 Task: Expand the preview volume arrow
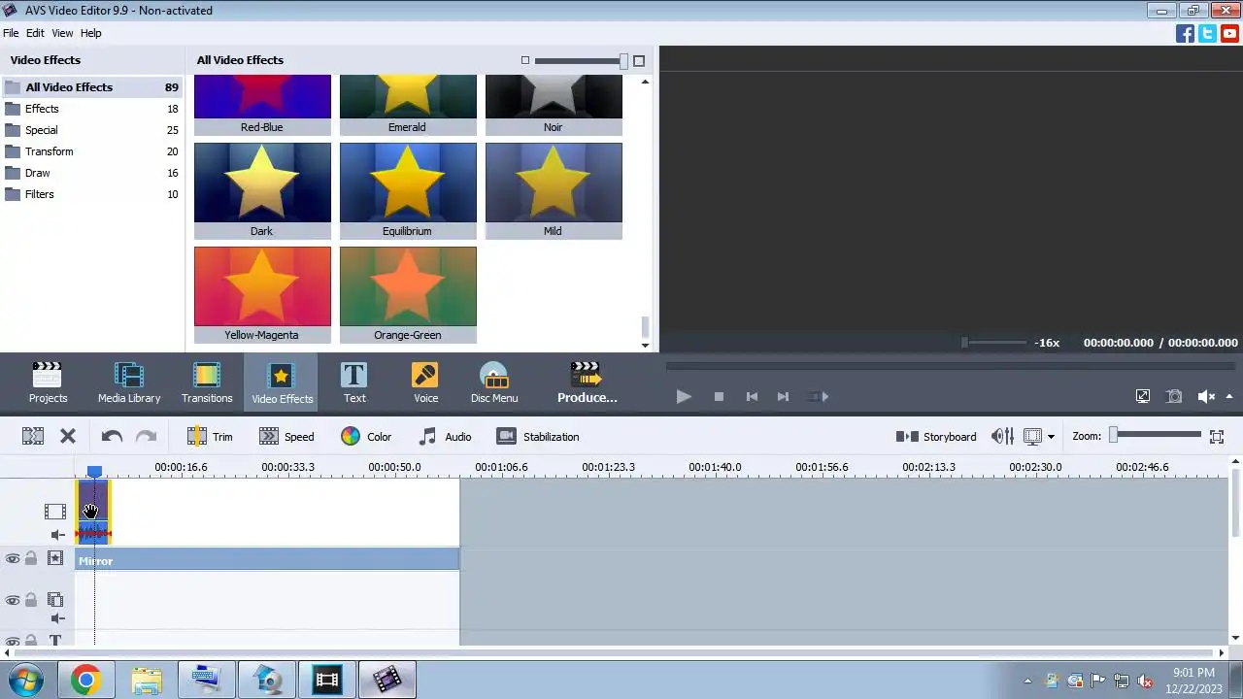pos(1229,396)
